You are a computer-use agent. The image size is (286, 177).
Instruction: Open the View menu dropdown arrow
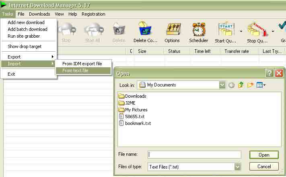coord(264,85)
